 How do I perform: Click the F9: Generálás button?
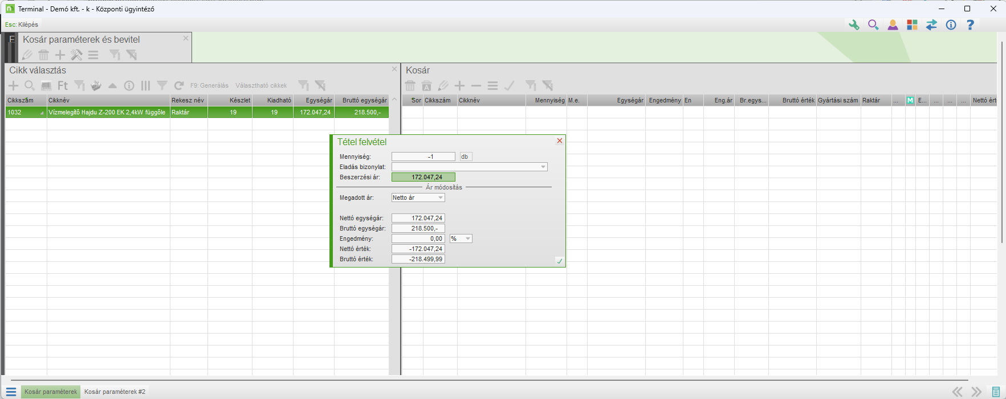click(209, 86)
